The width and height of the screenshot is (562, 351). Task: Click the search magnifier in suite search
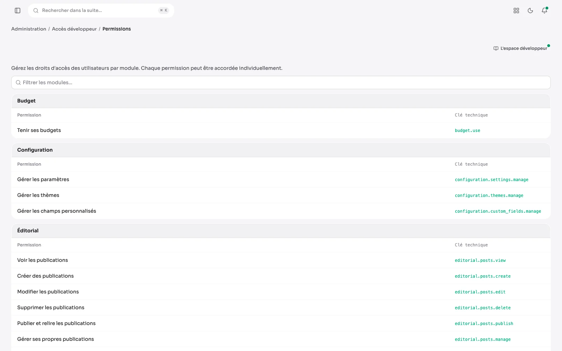click(x=36, y=11)
